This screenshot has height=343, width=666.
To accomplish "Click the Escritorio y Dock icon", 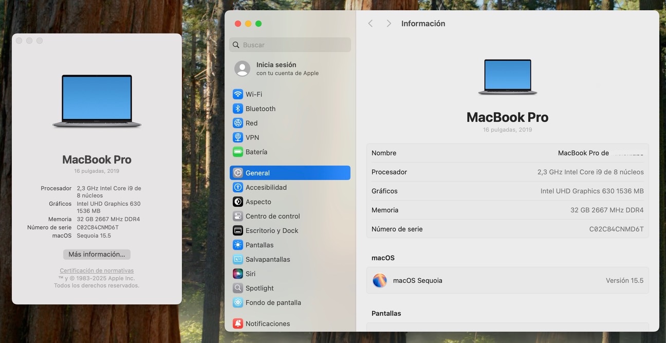I will pyautogui.click(x=237, y=230).
